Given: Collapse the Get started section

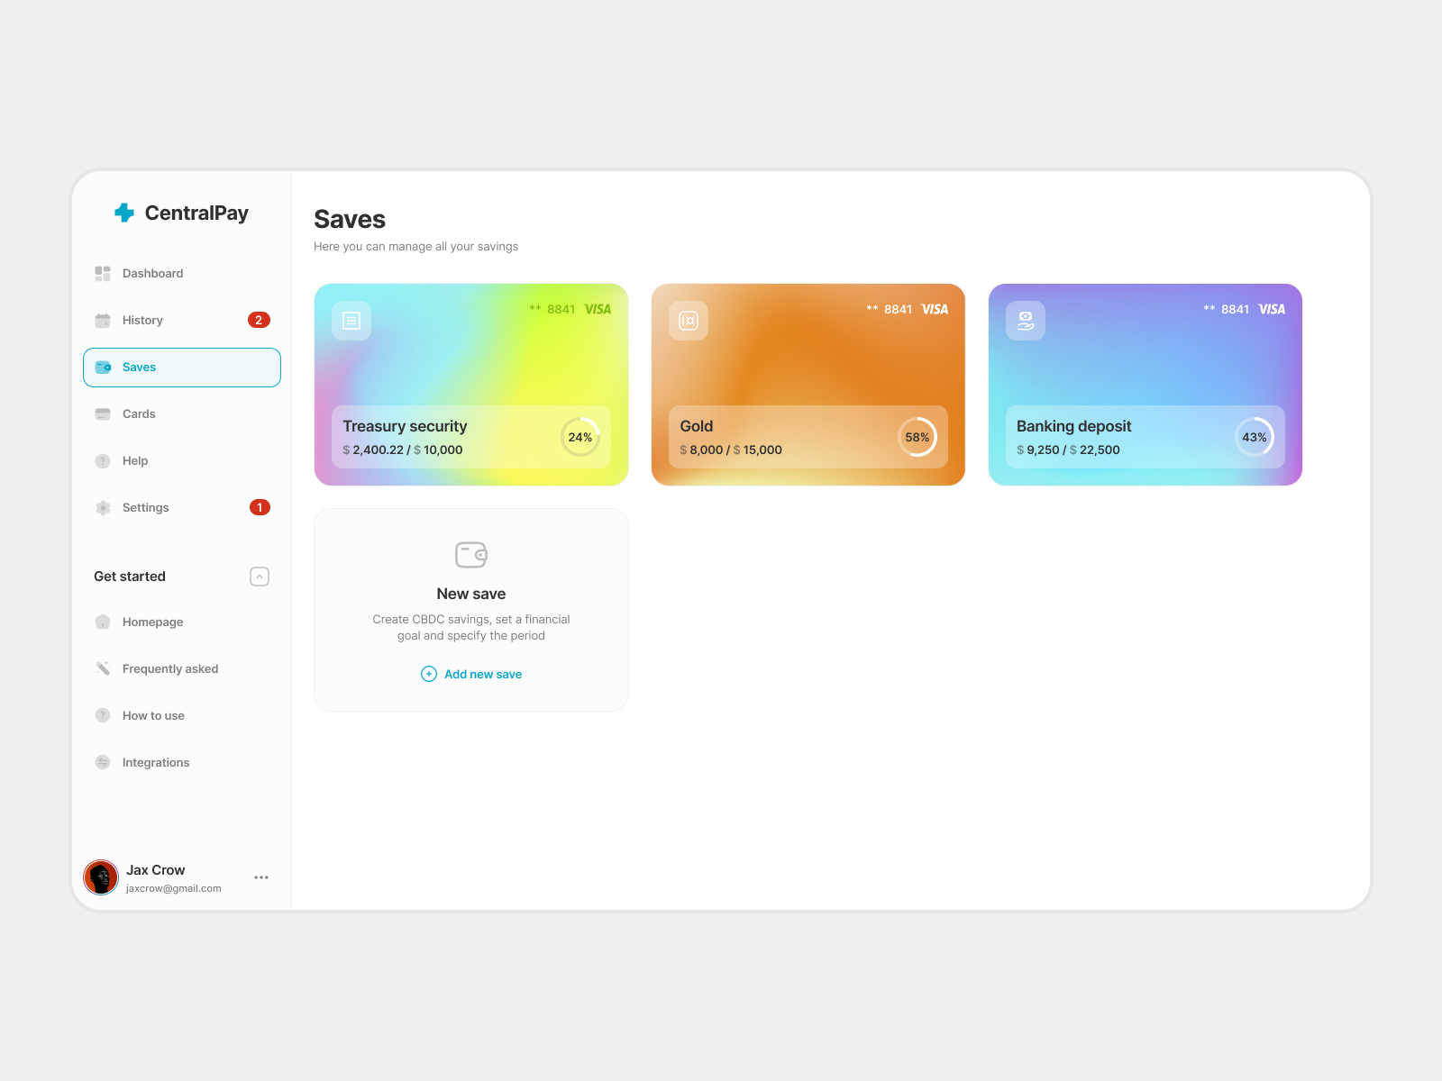Looking at the screenshot, I should pyautogui.click(x=260, y=577).
